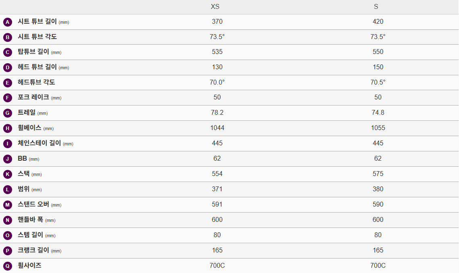This screenshot has height=273, width=459.
Task: Click the XS 휠베이스 value 1044
Action: point(217,128)
